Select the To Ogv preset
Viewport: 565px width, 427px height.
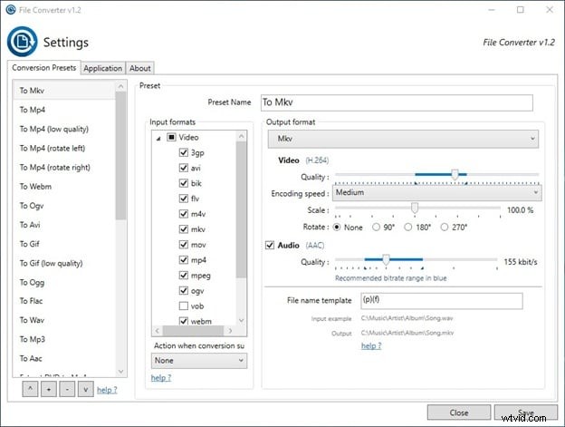[64, 206]
